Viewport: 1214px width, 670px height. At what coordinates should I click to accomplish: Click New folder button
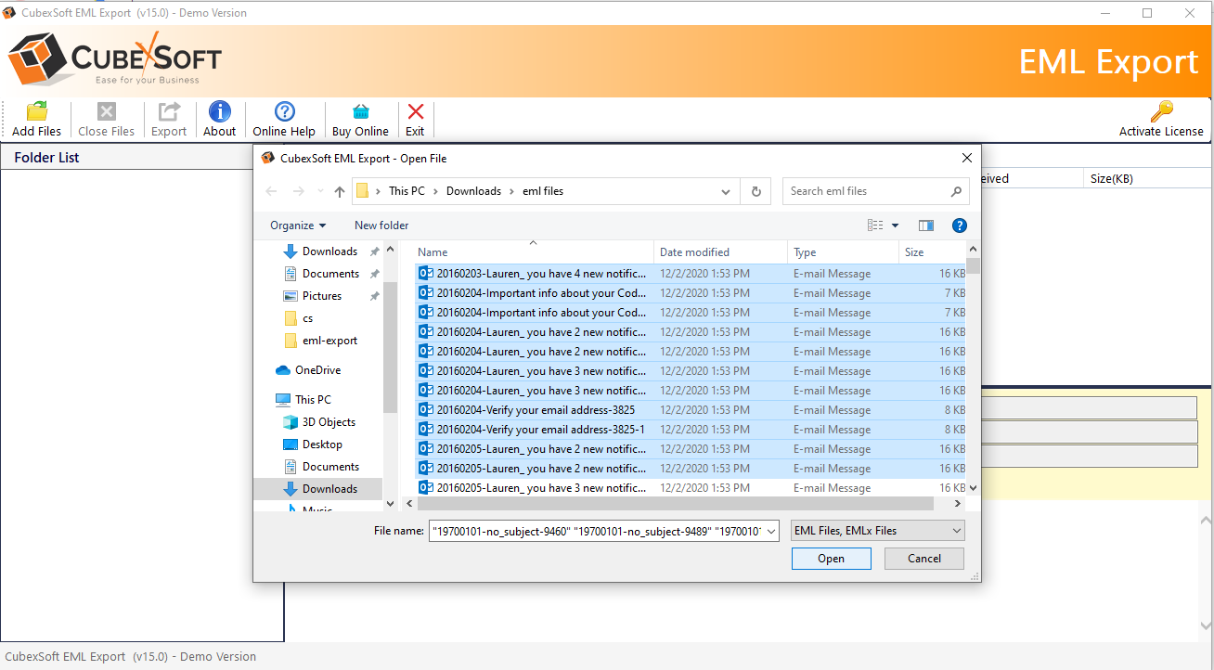pyautogui.click(x=381, y=225)
